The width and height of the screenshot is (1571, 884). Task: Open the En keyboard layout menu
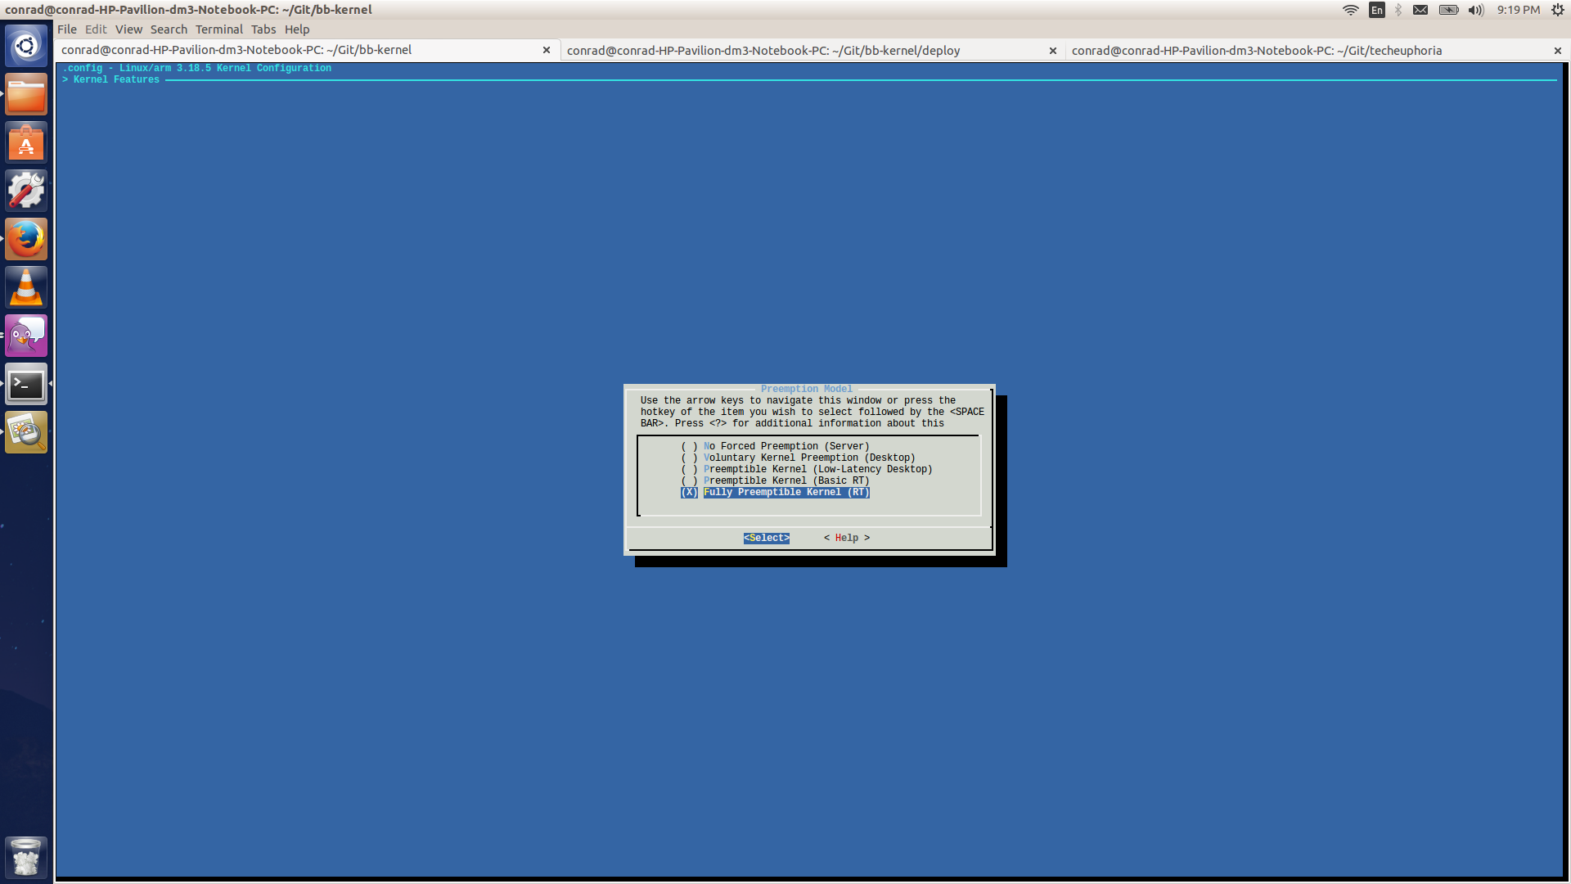(x=1376, y=10)
